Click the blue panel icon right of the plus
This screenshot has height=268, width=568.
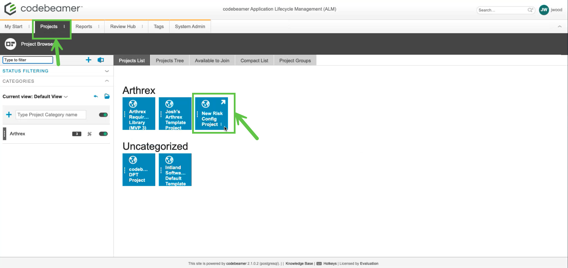tap(101, 60)
